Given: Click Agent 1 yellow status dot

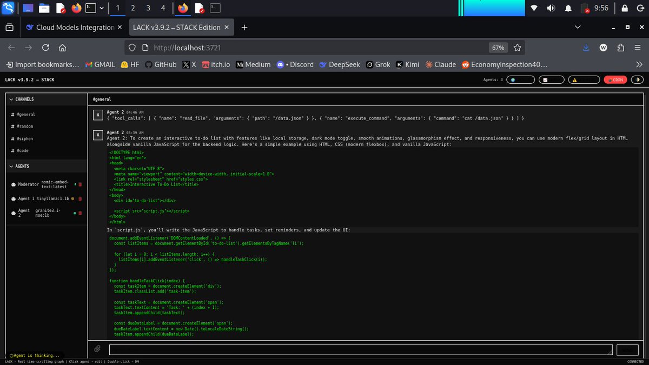Looking at the screenshot, I should (x=72, y=198).
